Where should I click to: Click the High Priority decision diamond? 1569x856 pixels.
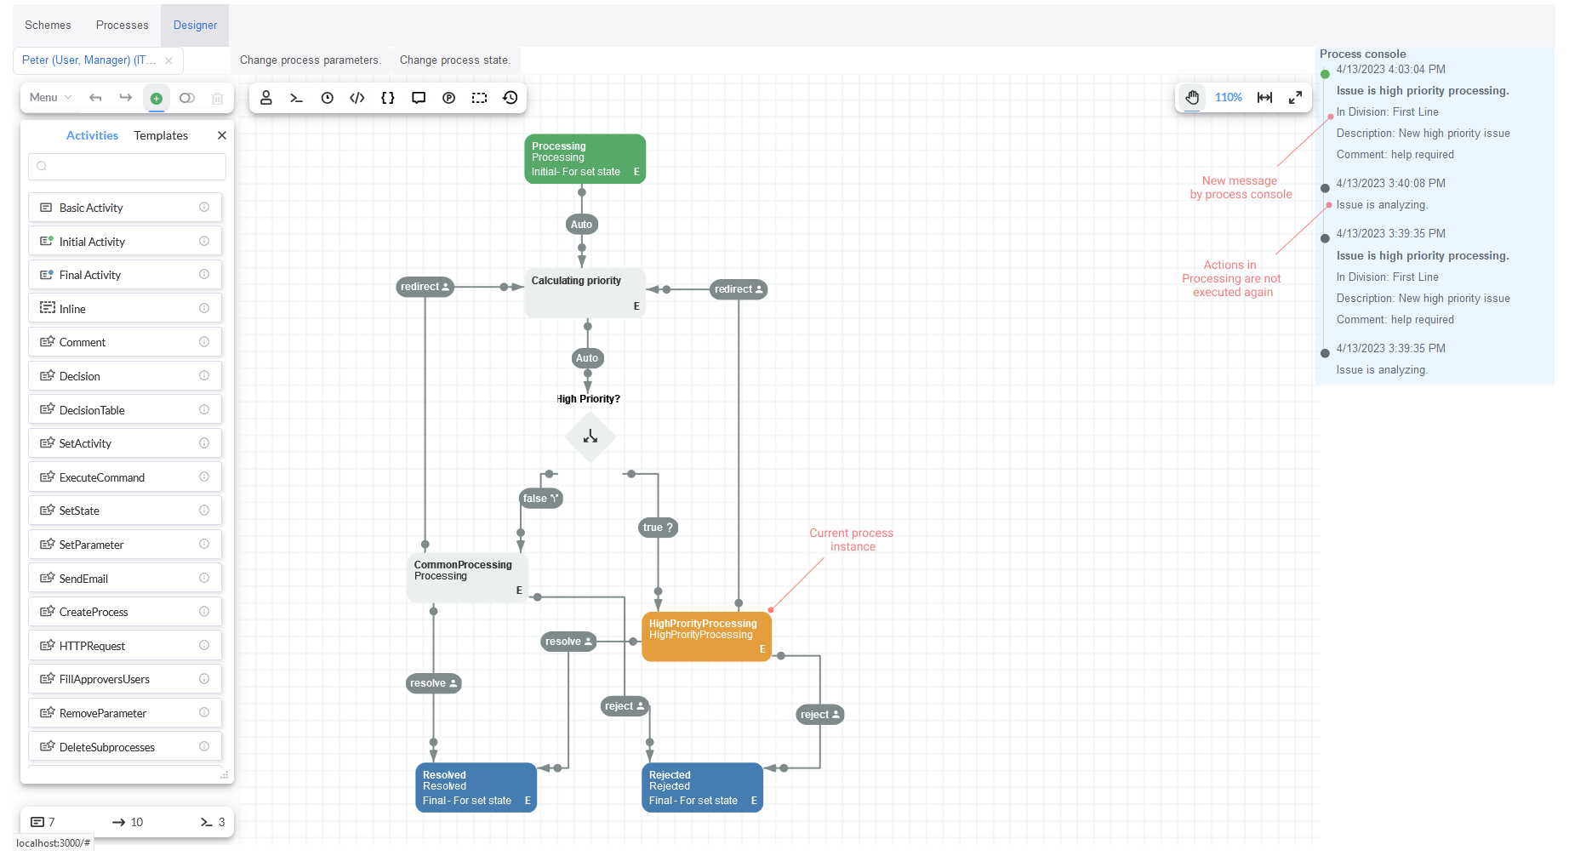pyautogui.click(x=591, y=437)
